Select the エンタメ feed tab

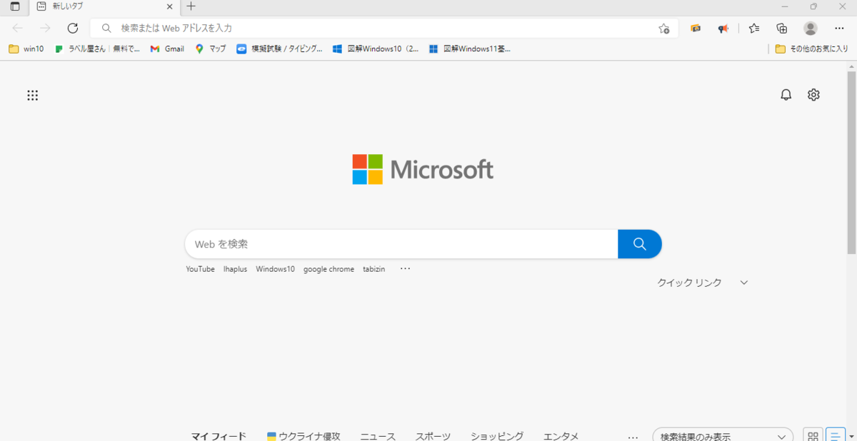[561, 436]
